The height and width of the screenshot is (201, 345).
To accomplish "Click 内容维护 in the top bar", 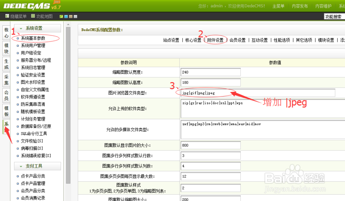I will tap(323, 6).
